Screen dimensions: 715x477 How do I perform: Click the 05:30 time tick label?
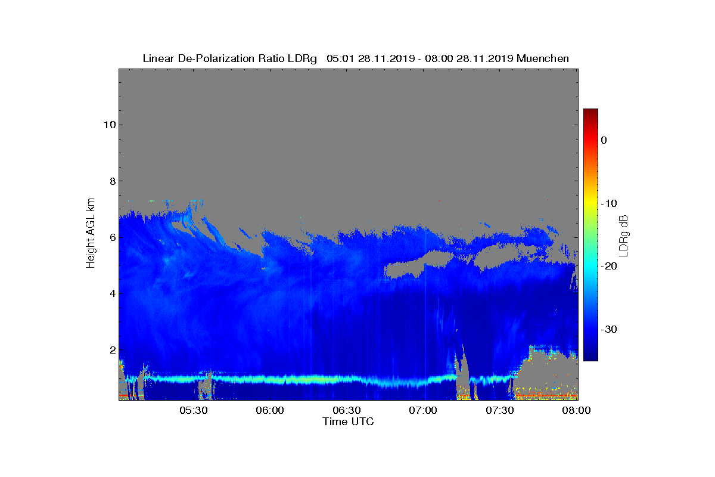point(194,410)
